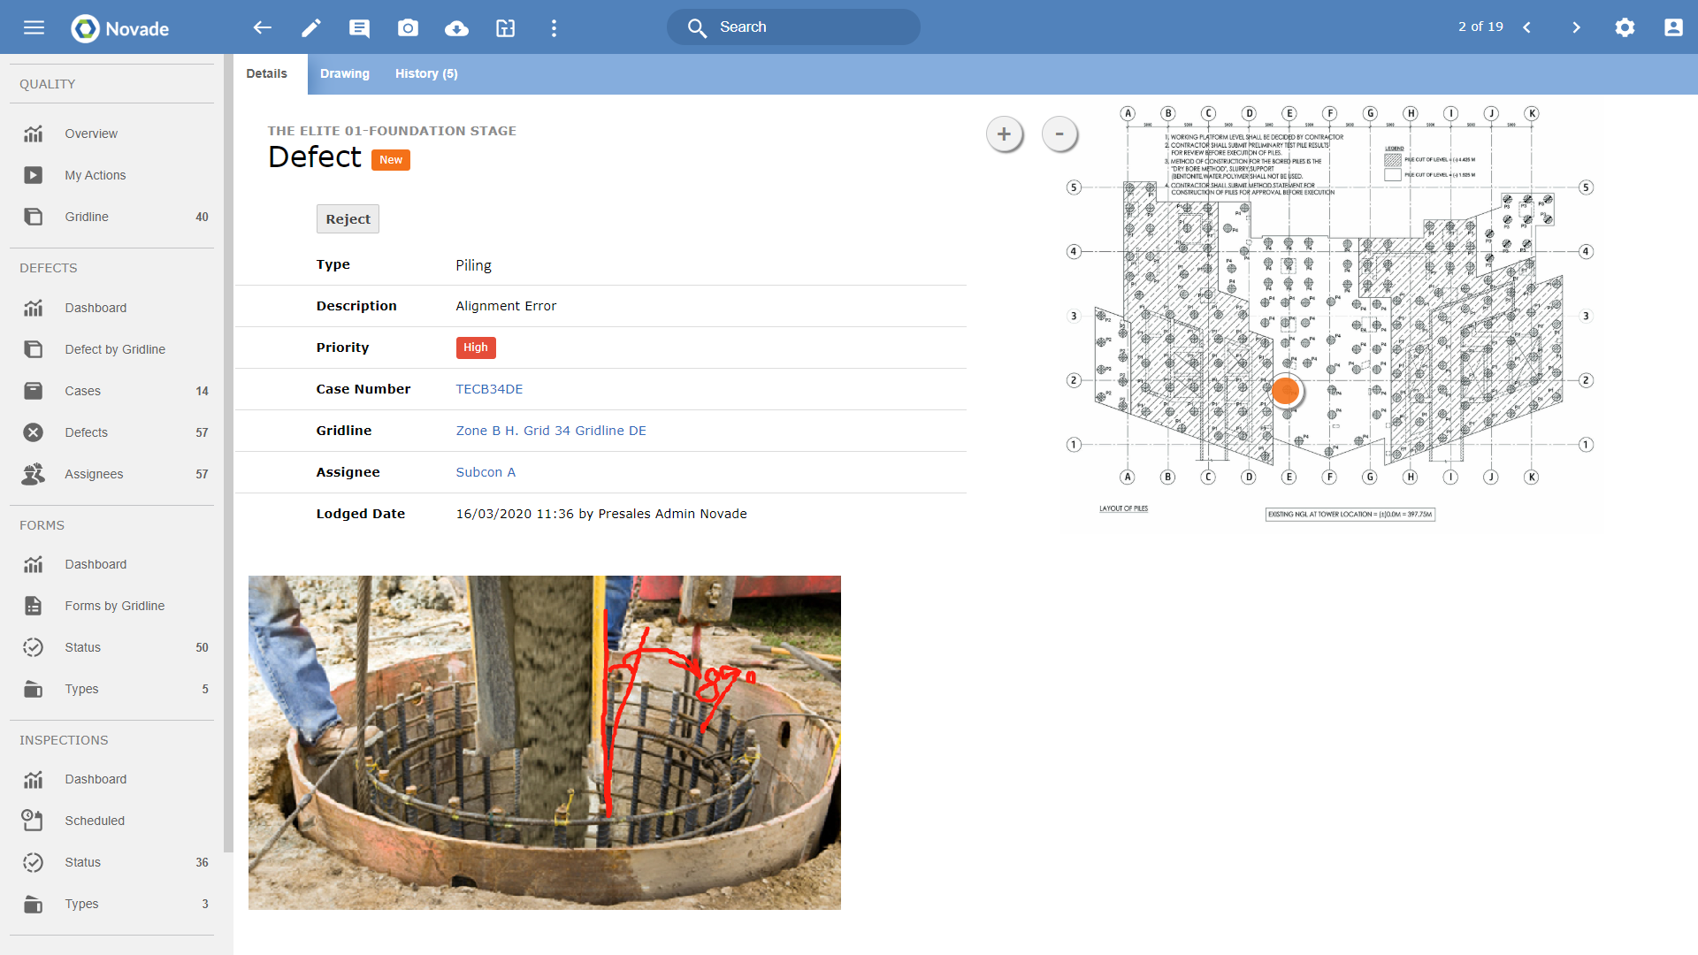Image resolution: width=1698 pixels, height=955 pixels.
Task: Click the Reject button
Action: pyautogui.click(x=348, y=219)
